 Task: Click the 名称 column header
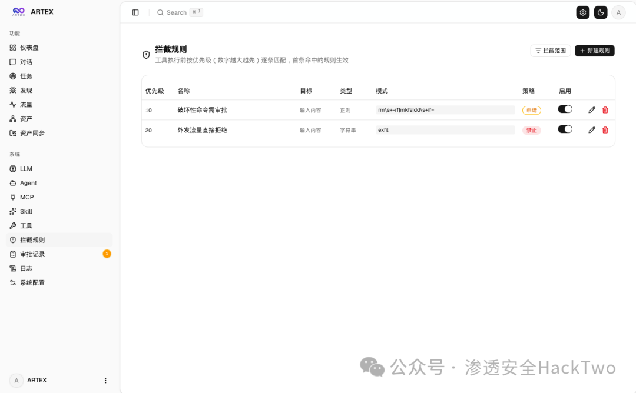(183, 91)
